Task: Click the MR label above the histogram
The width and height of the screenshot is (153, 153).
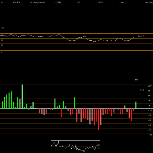Action: [x=136, y=80]
